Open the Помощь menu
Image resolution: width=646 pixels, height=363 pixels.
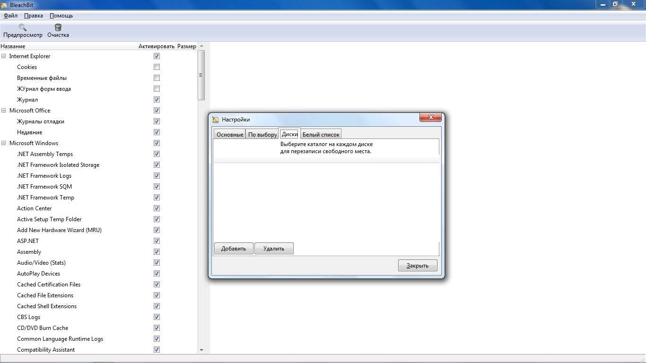(x=61, y=16)
